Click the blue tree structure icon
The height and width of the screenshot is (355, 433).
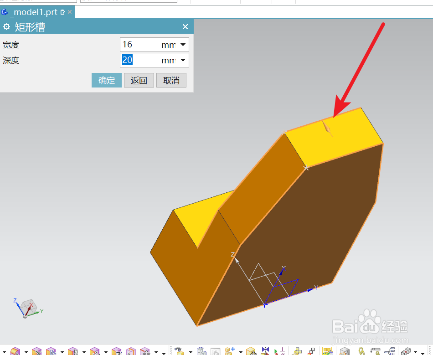pyautogui.click(x=390, y=351)
